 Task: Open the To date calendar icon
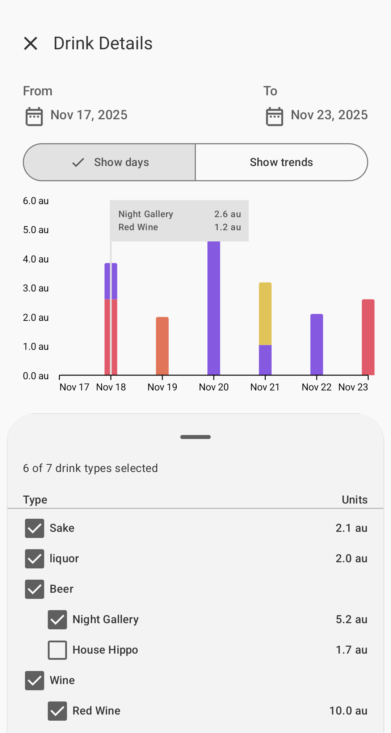coord(274,116)
